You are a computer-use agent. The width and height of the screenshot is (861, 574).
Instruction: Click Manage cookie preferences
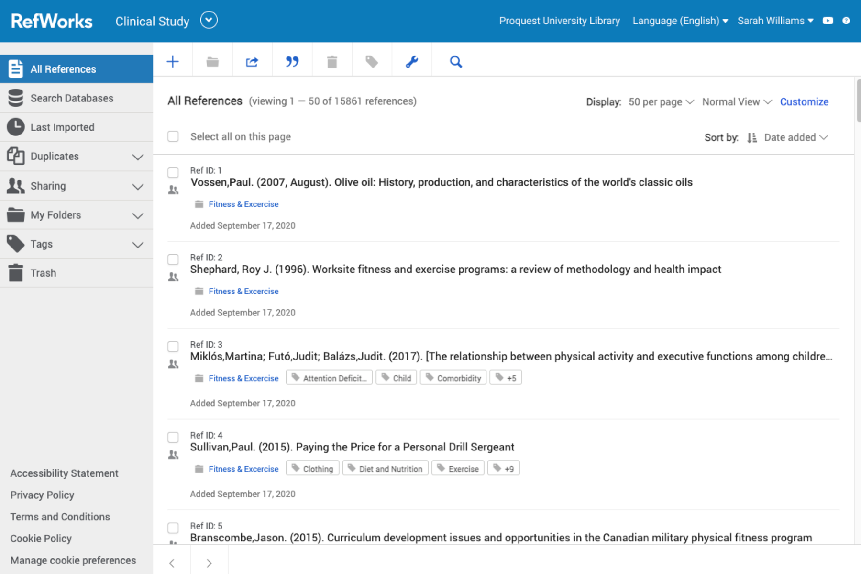tap(73, 560)
